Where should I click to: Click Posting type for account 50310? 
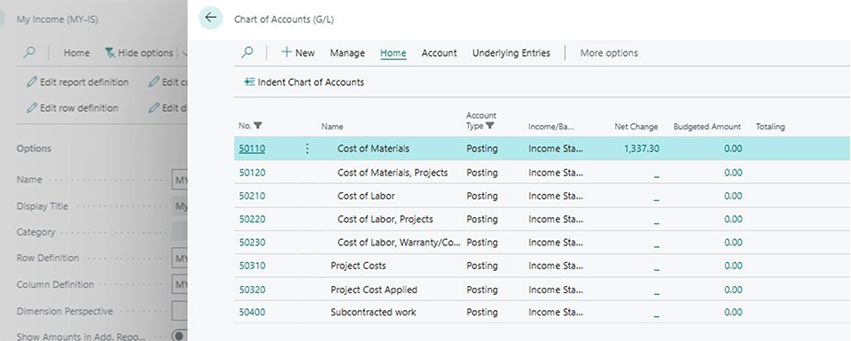(x=482, y=266)
